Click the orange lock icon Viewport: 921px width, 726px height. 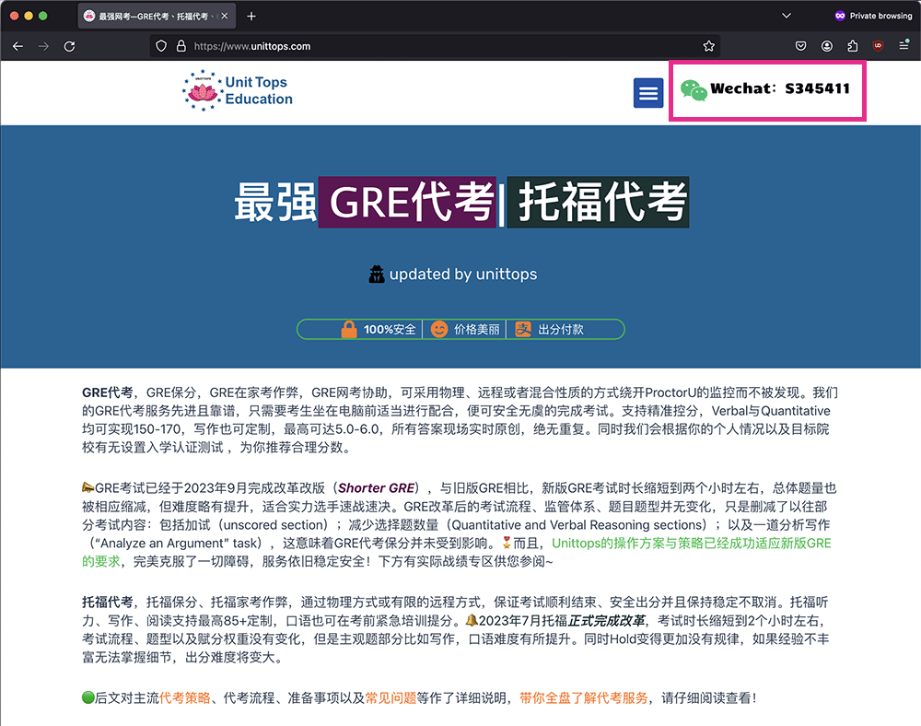click(349, 329)
